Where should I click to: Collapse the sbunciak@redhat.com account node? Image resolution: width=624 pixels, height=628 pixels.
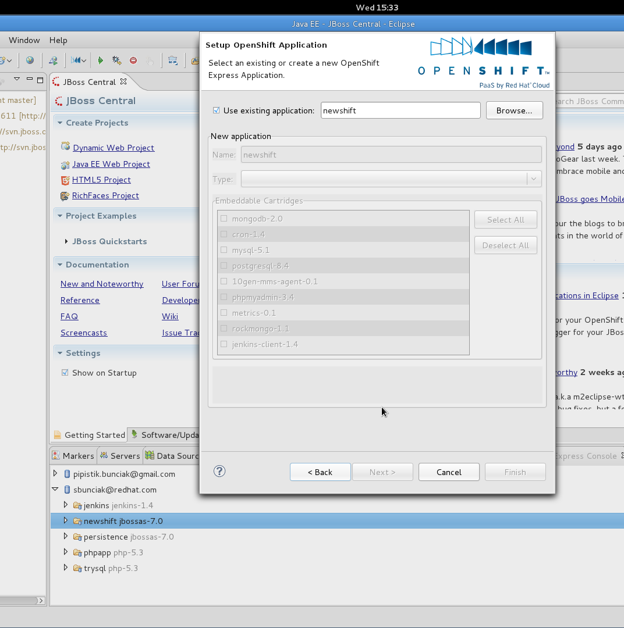coord(55,490)
